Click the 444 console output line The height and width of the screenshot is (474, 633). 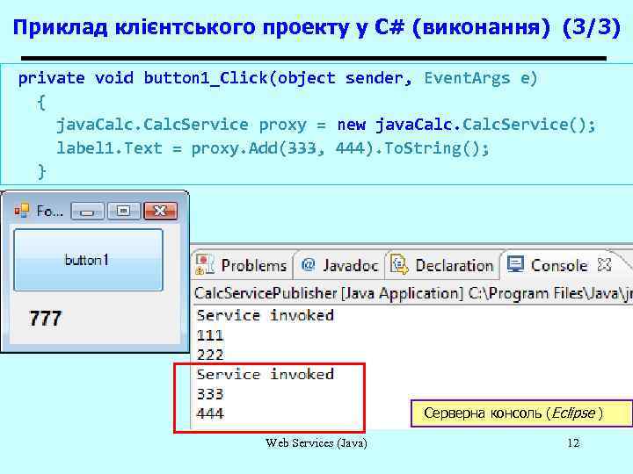(210, 413)
